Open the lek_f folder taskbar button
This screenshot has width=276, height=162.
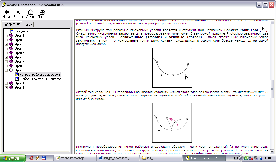pyautogui.click(x=161, y=158)
